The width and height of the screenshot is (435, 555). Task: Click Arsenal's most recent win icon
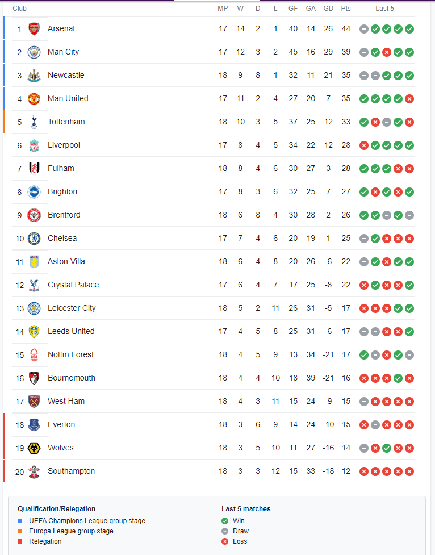[409, 29]
